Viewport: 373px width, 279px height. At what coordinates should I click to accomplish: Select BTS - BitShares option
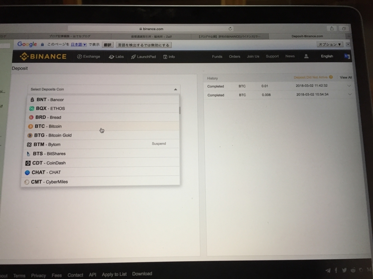102,154
